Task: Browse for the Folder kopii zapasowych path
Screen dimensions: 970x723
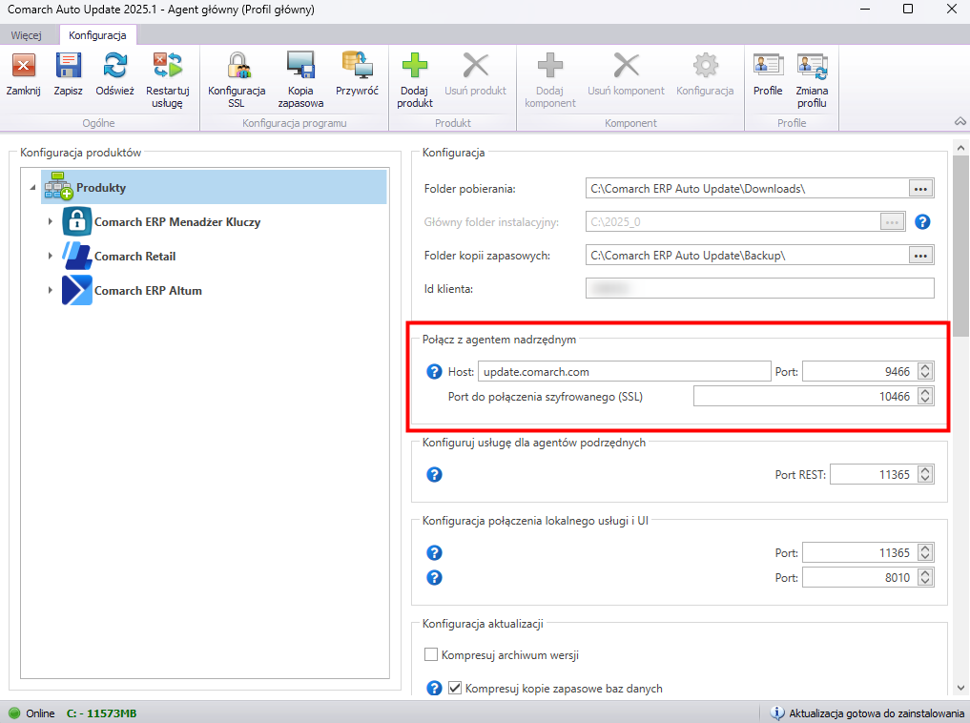Action: click(x=919, y=255)
